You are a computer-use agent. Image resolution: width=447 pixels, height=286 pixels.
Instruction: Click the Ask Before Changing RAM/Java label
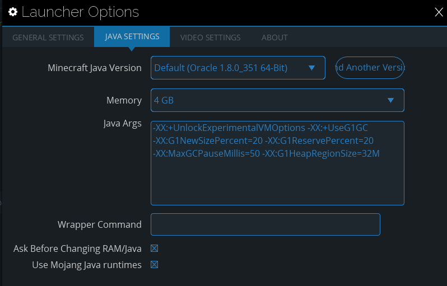[77, 249]
